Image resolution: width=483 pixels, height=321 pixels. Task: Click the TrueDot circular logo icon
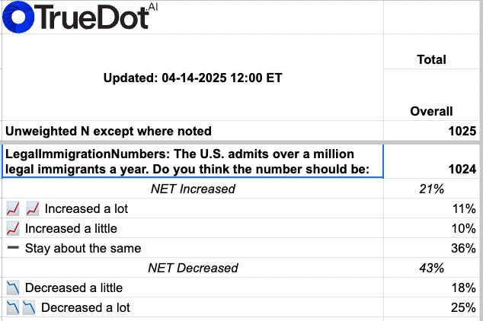click(x=18, y=16)
